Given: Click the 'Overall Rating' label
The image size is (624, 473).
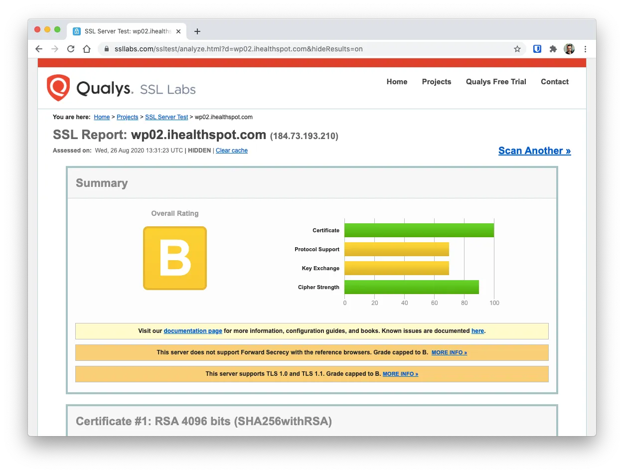Looking at the screenshot, I should click(175, 213).
